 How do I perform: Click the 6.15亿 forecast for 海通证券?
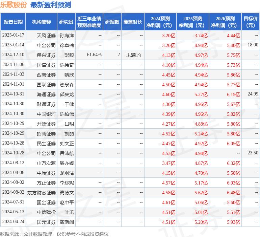(x=233, y=94)
